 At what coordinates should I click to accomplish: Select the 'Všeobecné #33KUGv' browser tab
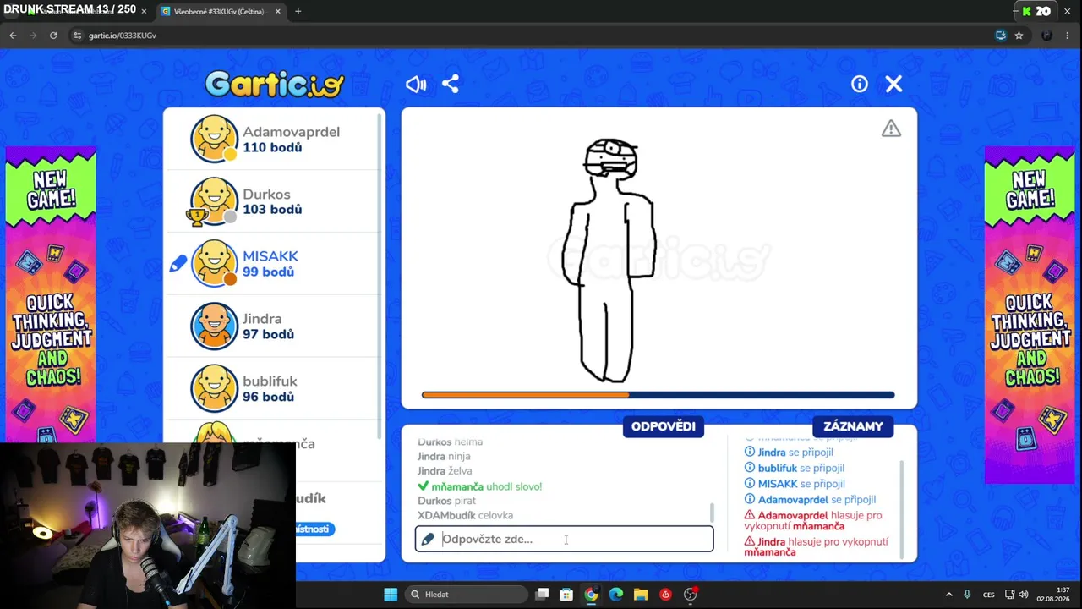(x=218, y=11)
